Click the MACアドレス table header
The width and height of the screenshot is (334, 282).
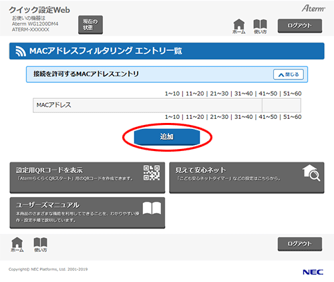click(x=148, y=105)
